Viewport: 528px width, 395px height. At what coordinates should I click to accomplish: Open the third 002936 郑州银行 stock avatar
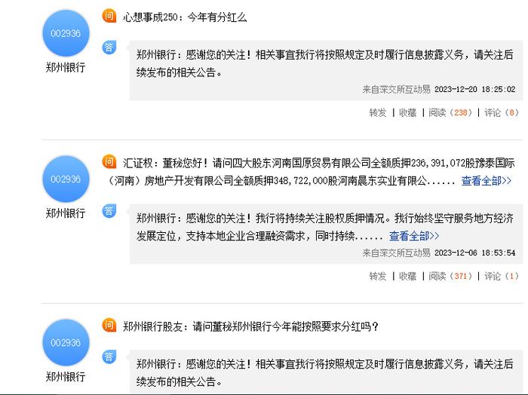[x=66, y=342]
